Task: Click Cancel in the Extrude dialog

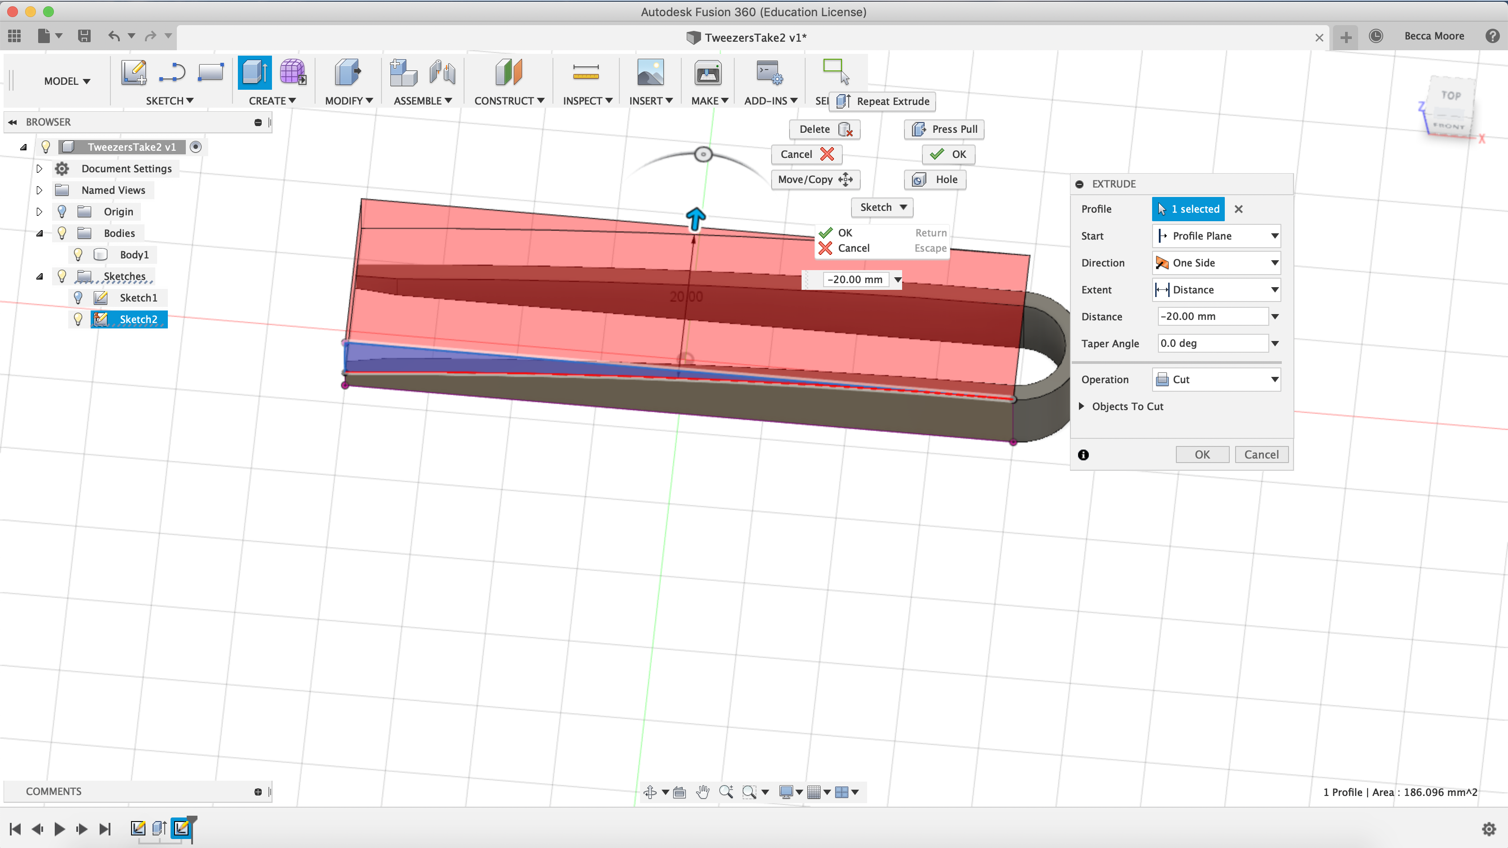Action: (x=1261, y=455)
